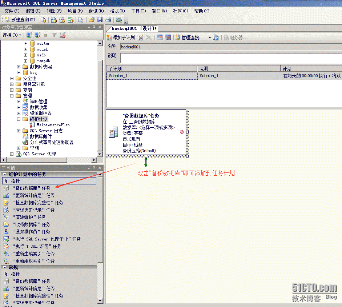
Task: Click the Open File folder icon in toolbar
Action: [x=92, y=20]
